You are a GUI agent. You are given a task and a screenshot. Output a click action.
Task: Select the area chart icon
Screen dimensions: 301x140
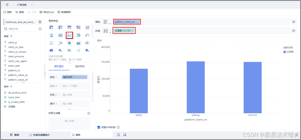click(x=78, y=43)
